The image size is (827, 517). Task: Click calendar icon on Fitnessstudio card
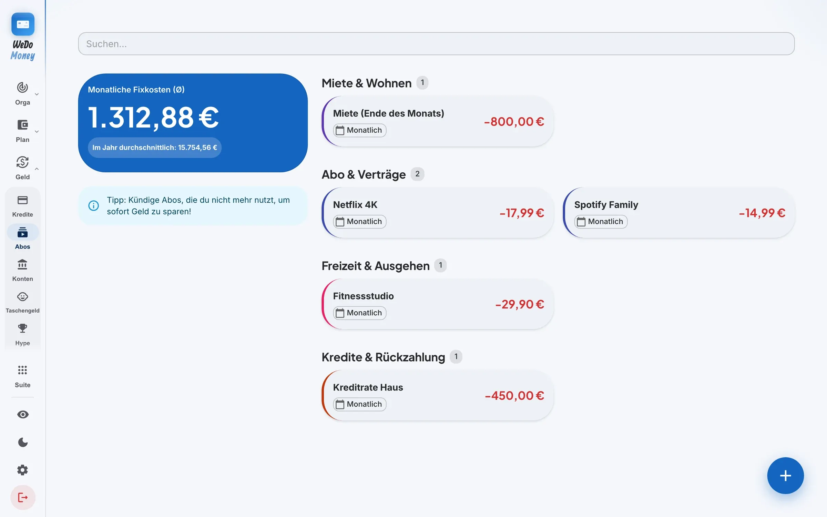click(340, 313)
